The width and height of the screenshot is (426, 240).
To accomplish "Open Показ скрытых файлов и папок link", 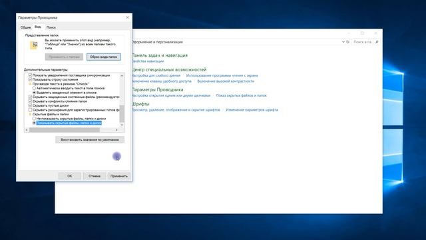I will click(x=241, y=95).
